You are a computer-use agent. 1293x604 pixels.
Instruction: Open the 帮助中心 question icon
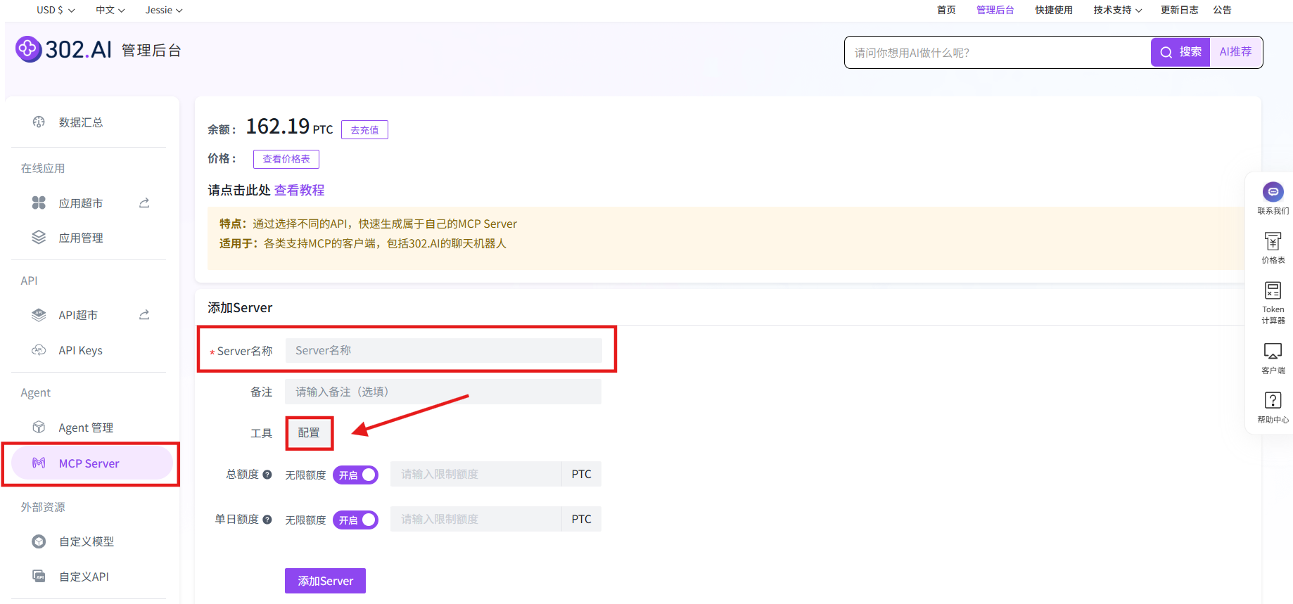[x=1273, y=400]
